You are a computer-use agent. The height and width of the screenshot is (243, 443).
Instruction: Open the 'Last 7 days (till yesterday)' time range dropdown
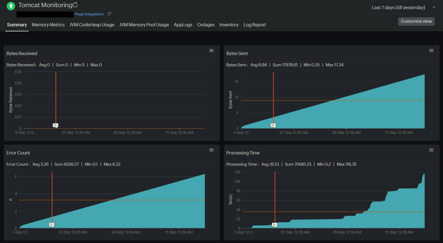tap(403, 8)
